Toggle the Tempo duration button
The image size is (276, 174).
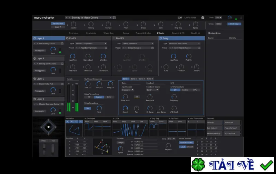(x=120, y=143)
